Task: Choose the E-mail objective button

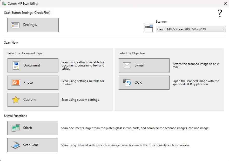Action: click(x=144, y=65)
